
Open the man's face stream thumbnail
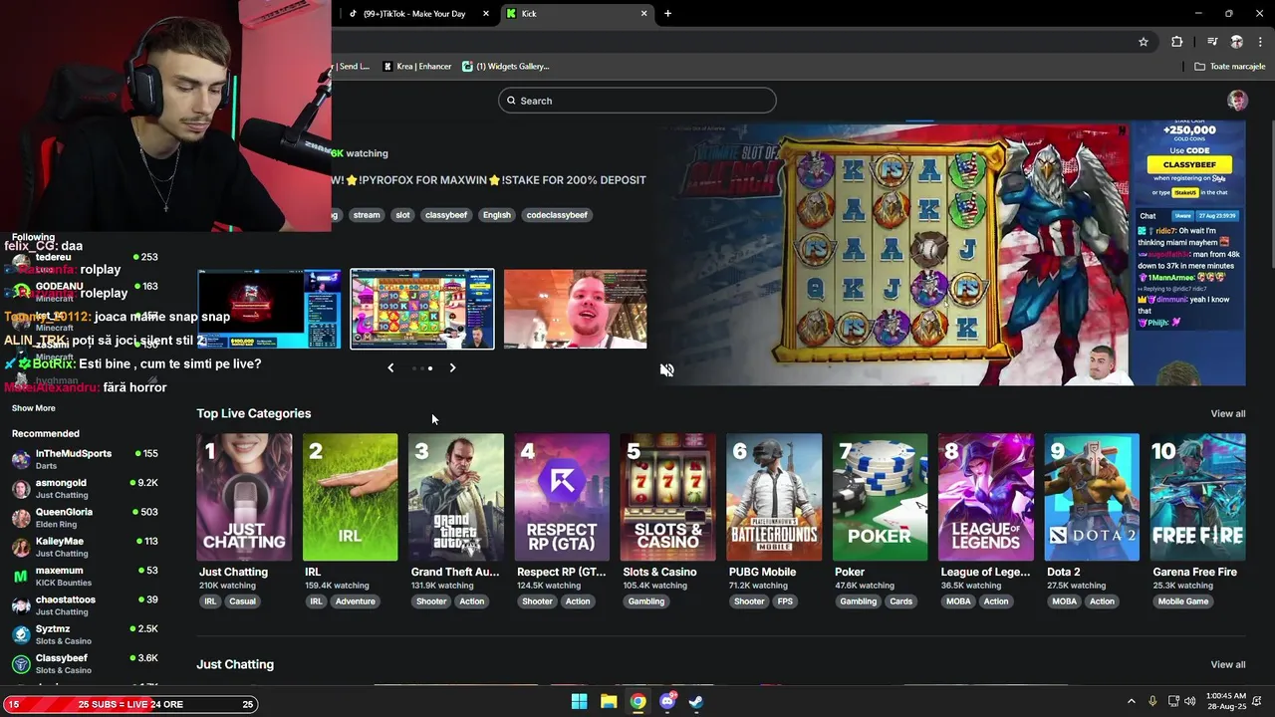(x=575, y=309)
